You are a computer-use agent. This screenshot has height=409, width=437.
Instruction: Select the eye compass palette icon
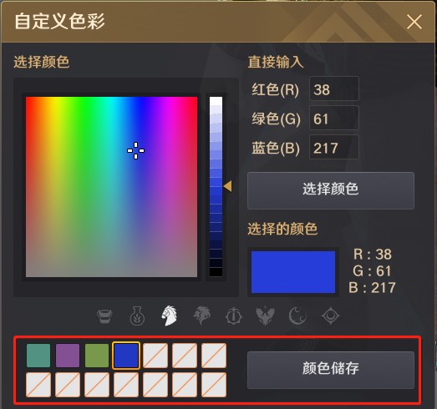pyautogui.click(x=331, y=316)
